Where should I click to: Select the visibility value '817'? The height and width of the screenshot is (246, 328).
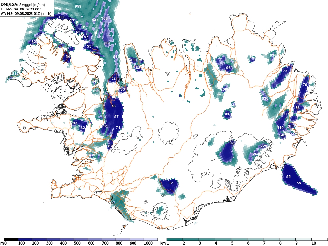(x=15, y=74)
